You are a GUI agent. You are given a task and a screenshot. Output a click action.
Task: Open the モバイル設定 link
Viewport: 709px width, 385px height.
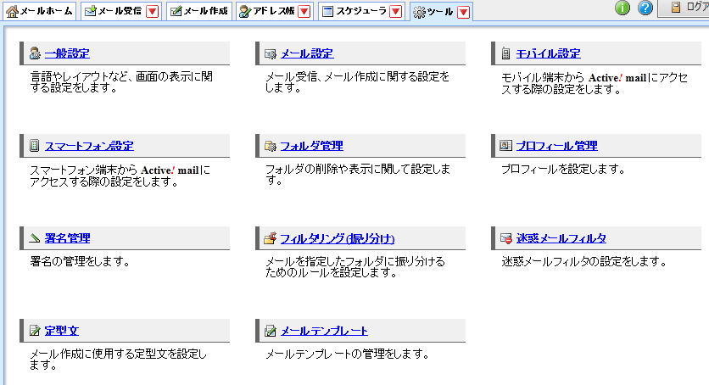pos(548,53)
